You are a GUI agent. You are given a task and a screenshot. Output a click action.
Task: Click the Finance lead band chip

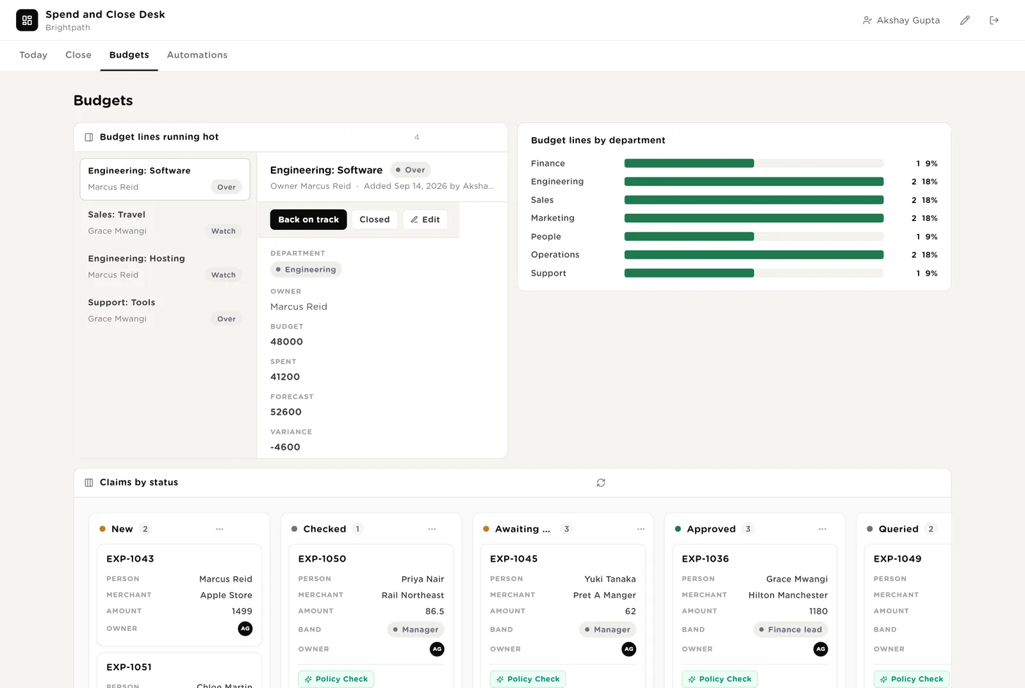click(791, 630)
